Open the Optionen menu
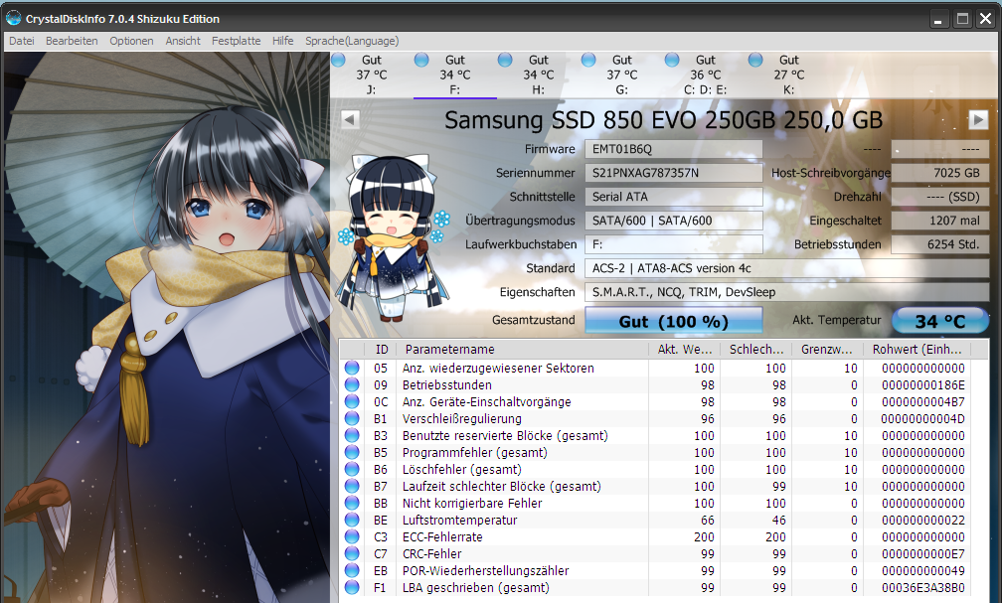Screen dimensions: 1002x603 coord(131,41)
